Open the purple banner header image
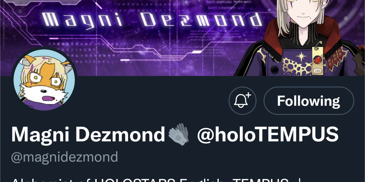365x182 pixels. point(182,38)
